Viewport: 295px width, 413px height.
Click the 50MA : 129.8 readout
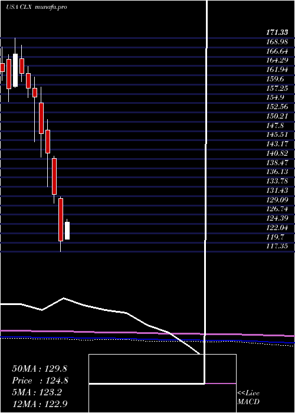(40, 369)
